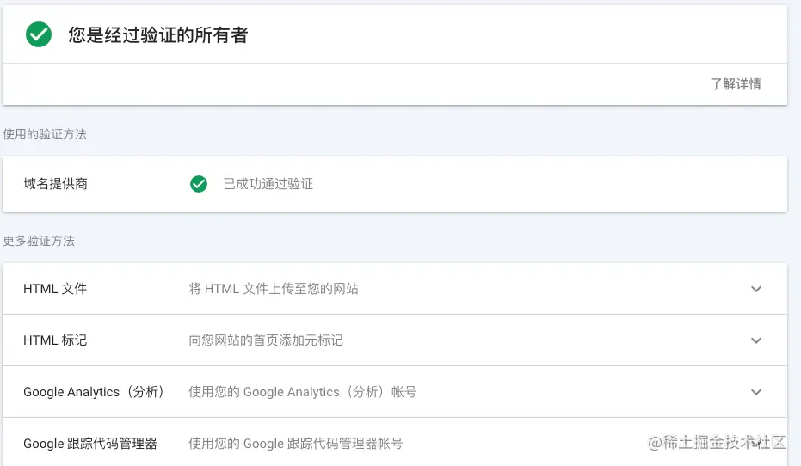Click the Google Analytics（分析） row title
The image size is (801, 466).
click(94, 392)
